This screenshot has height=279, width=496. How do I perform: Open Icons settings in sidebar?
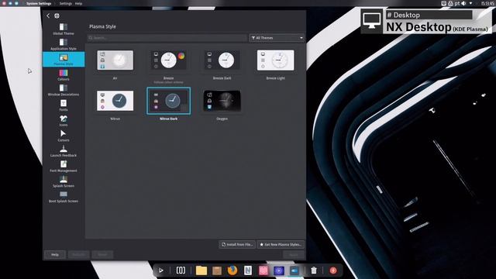tap(64, 121)
